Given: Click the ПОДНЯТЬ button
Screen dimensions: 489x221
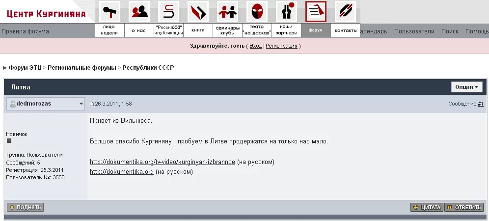Looking at the screenshot, I should [x=25, y=207].
